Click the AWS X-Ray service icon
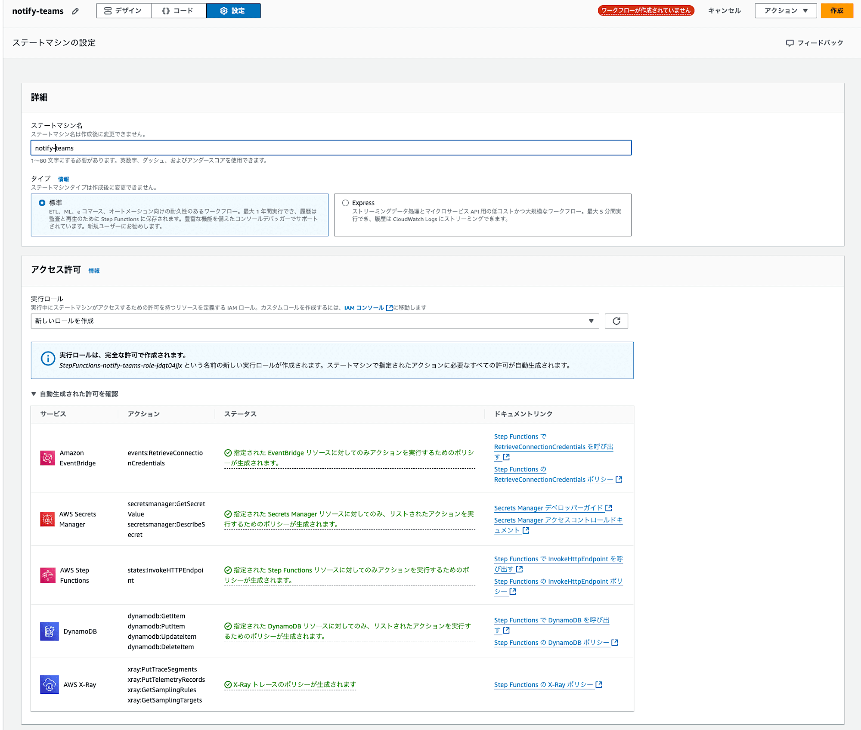 pos(50,684)
